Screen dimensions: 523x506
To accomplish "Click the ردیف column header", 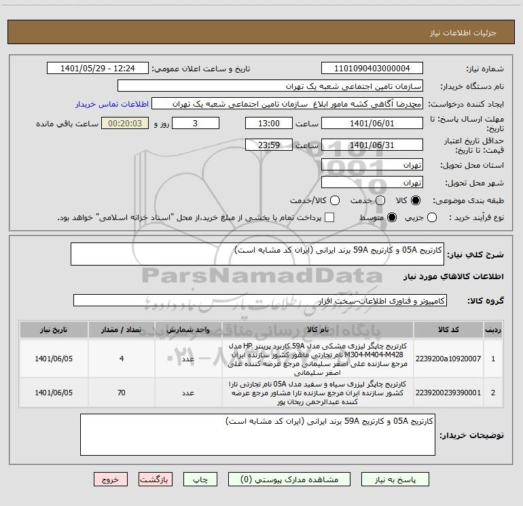I will [x=493, y=329].
